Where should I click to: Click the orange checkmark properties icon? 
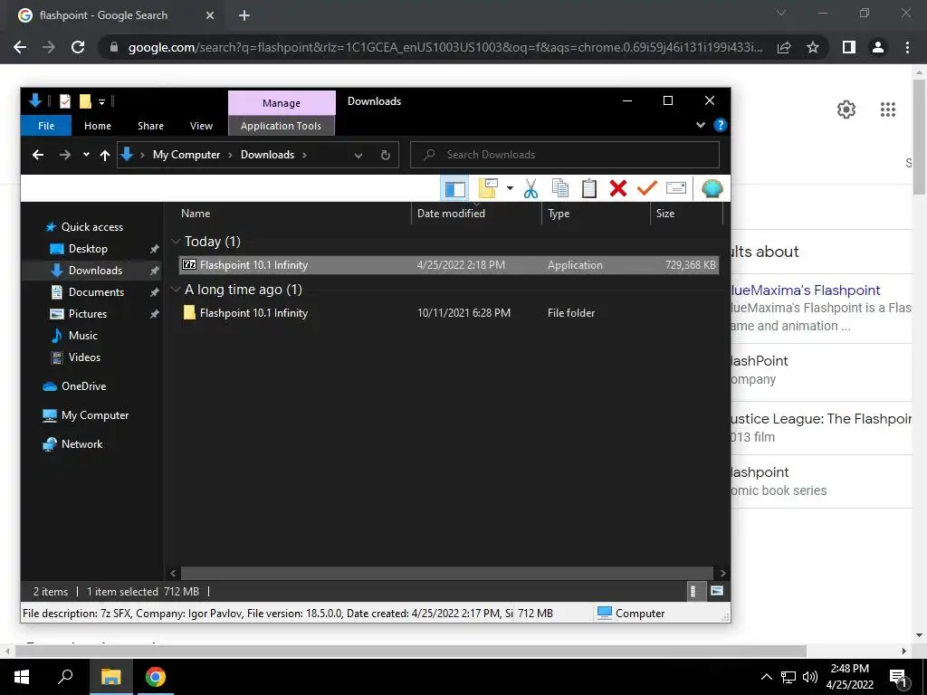click(646, 188)
